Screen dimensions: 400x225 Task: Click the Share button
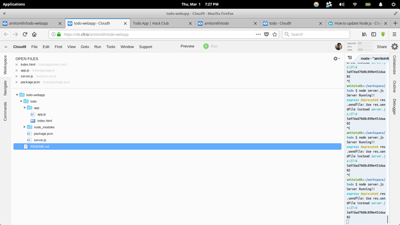click(382, 47)
